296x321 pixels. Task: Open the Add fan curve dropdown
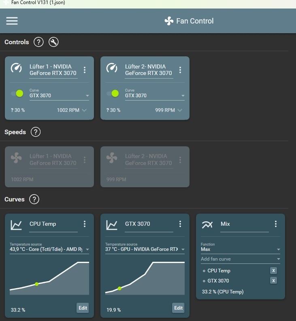pos(240,259)
